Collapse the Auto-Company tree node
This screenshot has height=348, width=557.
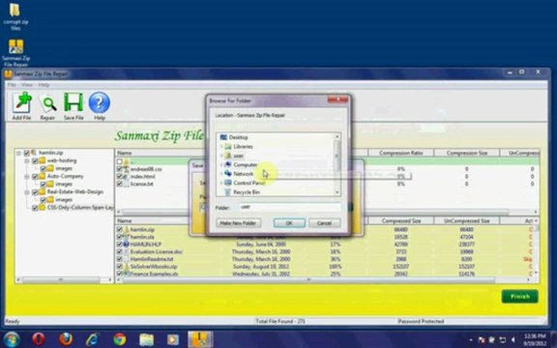(27, 177)
